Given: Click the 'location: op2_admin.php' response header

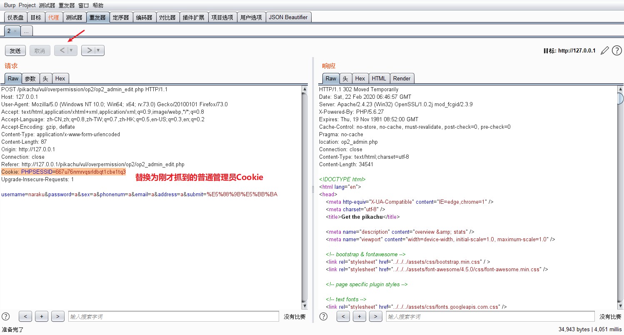Looking at the screenshot, I should coord(348,142).
